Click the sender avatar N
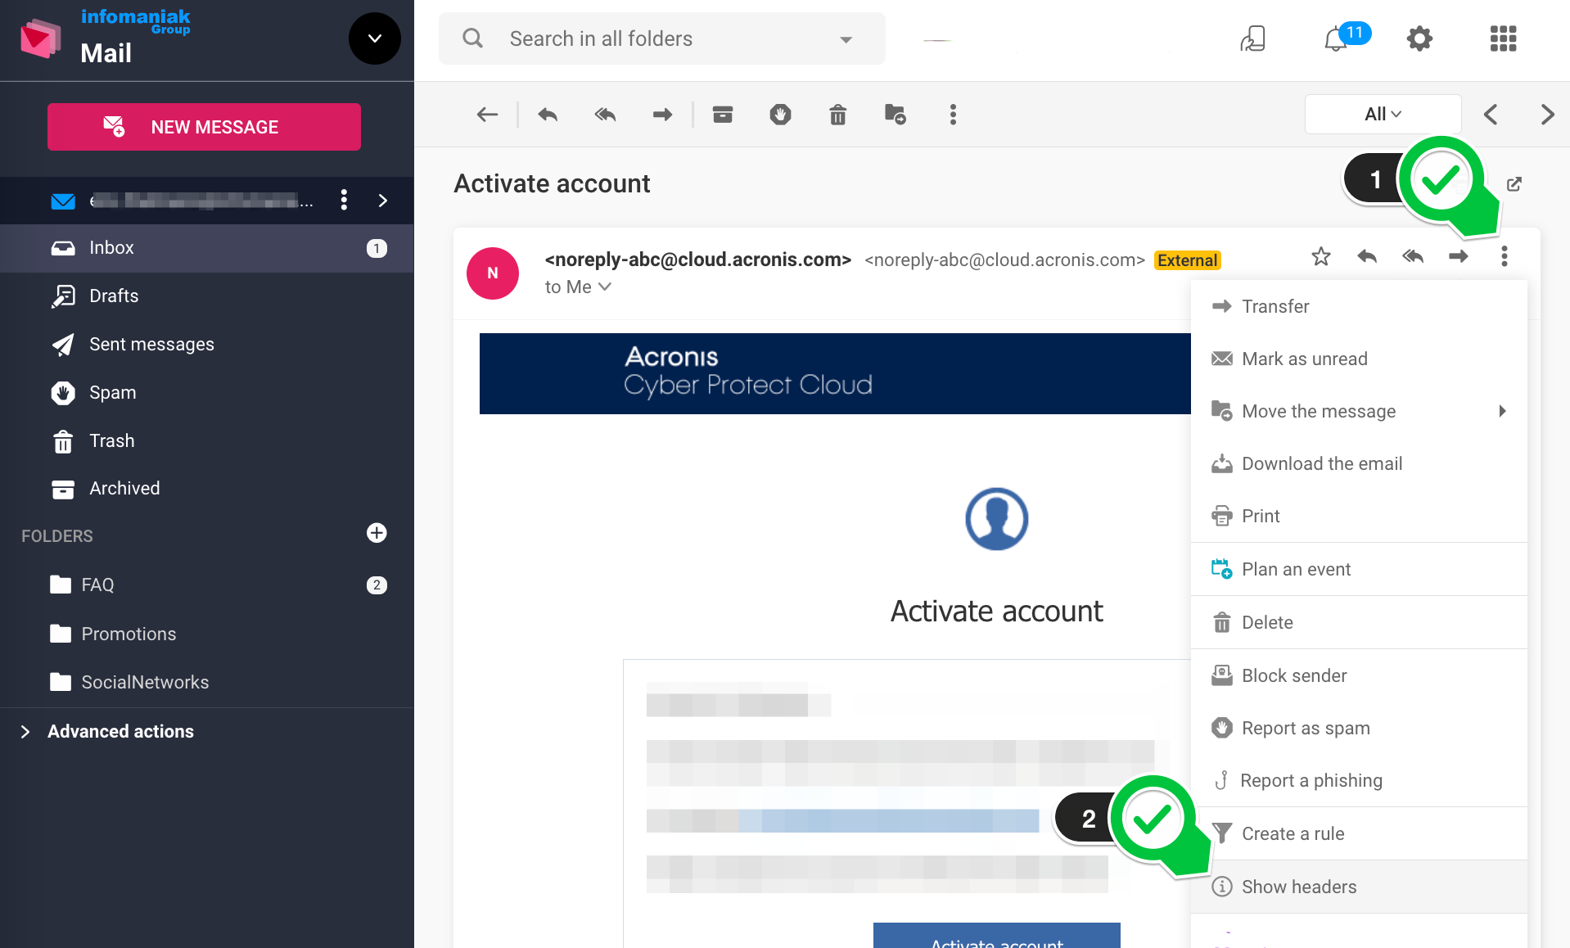The height and width of the screenshot is (948, 1570). (x=493, y=273)
